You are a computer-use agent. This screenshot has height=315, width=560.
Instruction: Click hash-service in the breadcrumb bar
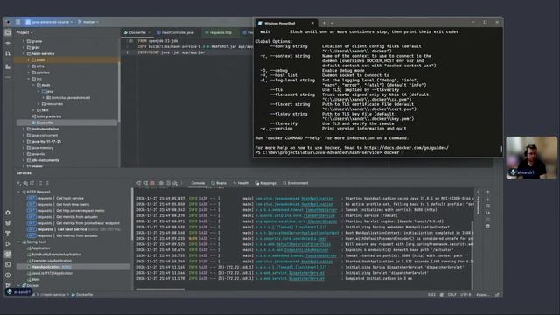52,295
